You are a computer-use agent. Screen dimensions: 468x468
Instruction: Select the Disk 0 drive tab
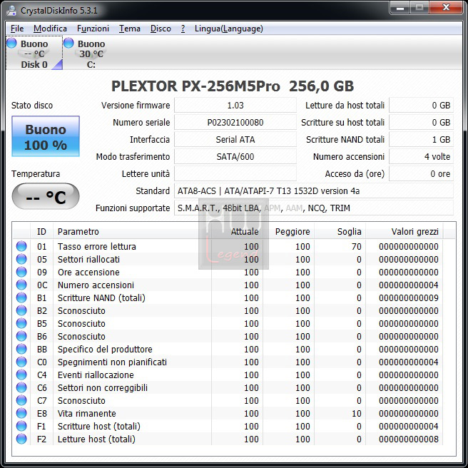34,53
